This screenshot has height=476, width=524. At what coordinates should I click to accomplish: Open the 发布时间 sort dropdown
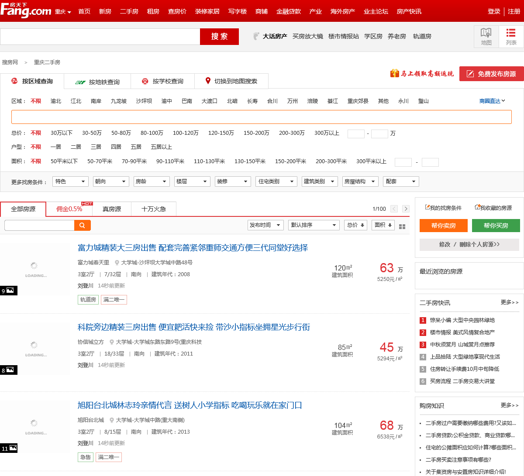click(265, 225)
